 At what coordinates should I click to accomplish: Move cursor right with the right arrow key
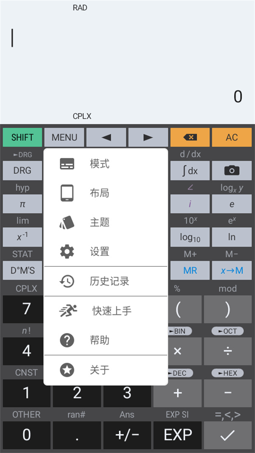[148, 137]
